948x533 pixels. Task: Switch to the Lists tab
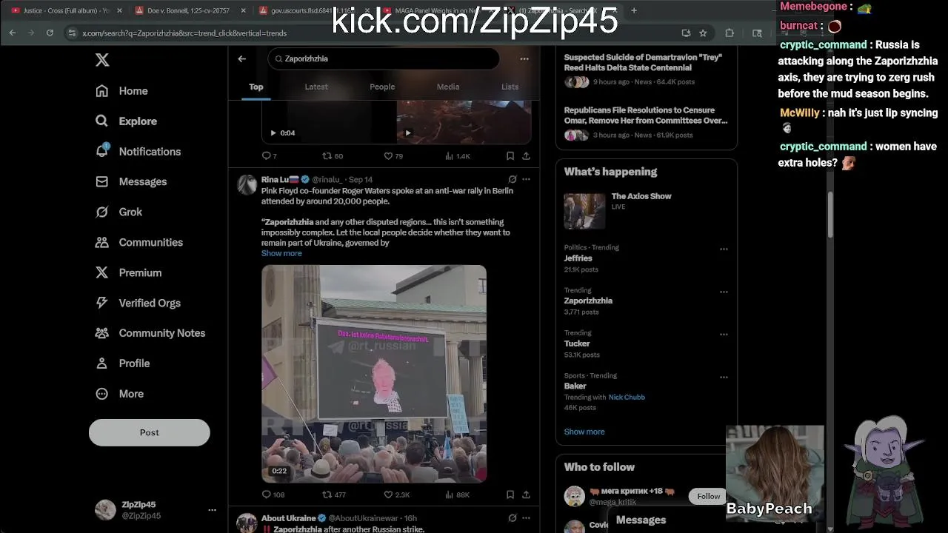tap(510, 87)
